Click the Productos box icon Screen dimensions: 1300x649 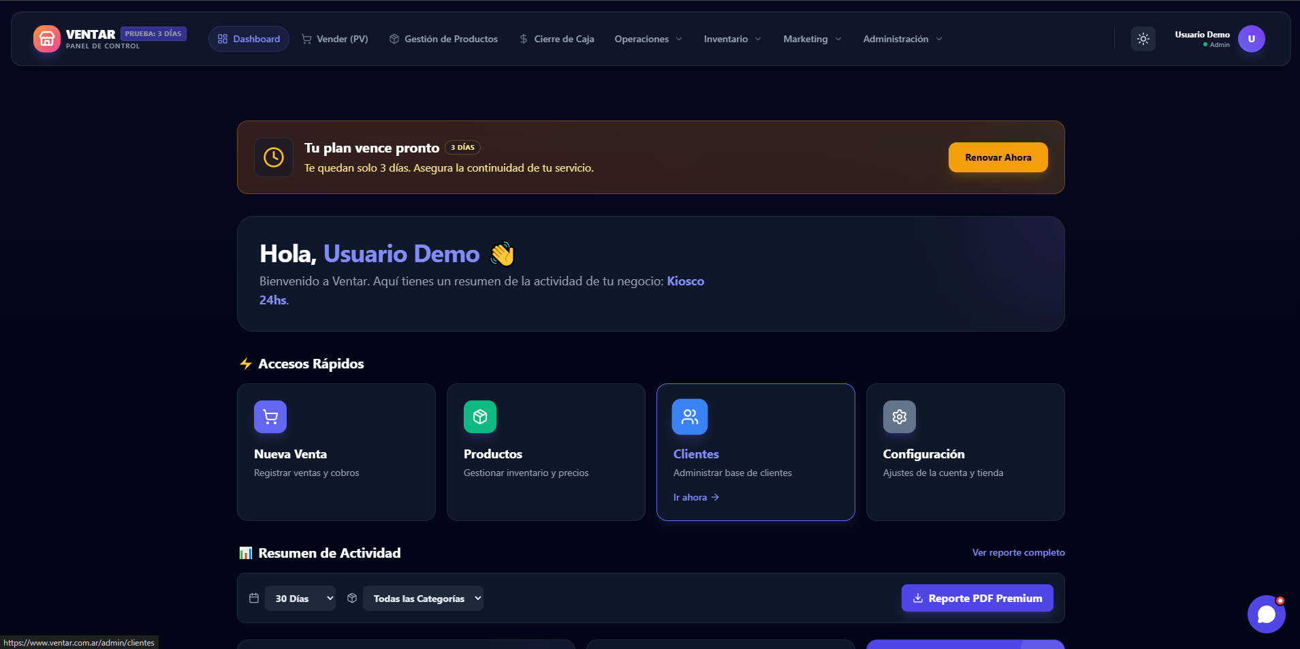pyautogui.click(x=480, y=417)
